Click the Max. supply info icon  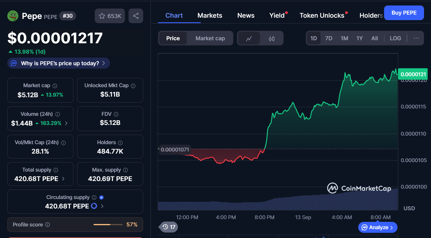(125, 170)
